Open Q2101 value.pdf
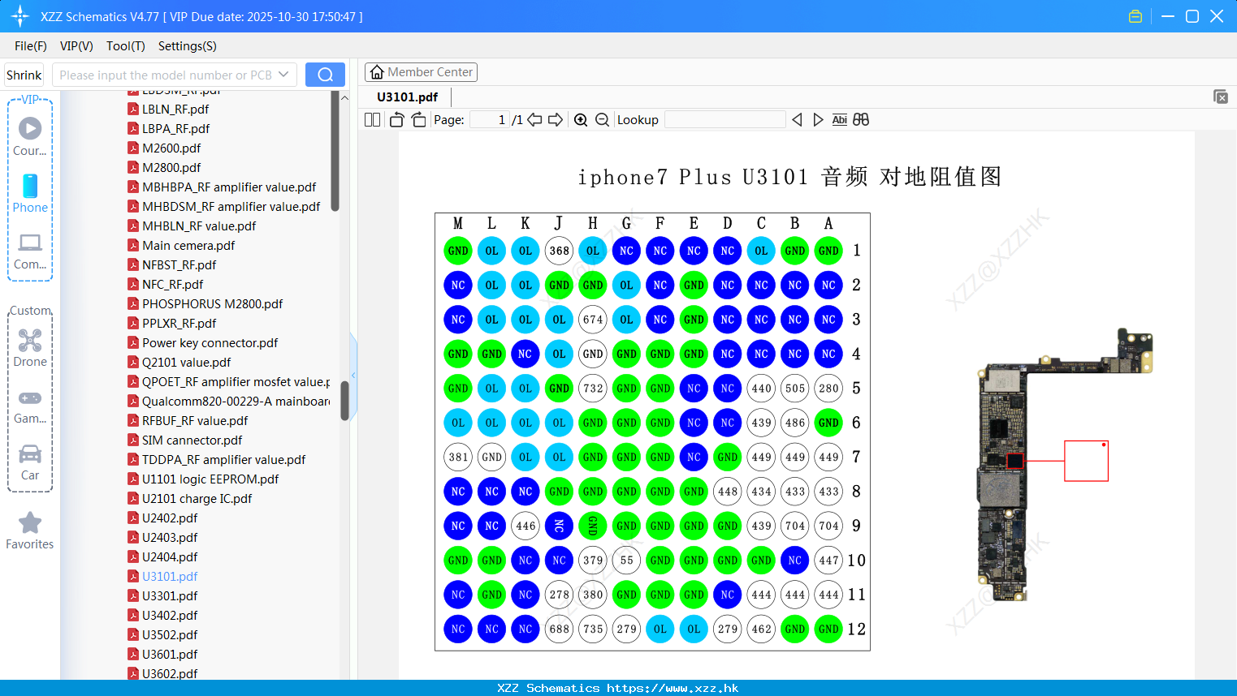This screenshot has width=1237, height=696. (186, 363)
